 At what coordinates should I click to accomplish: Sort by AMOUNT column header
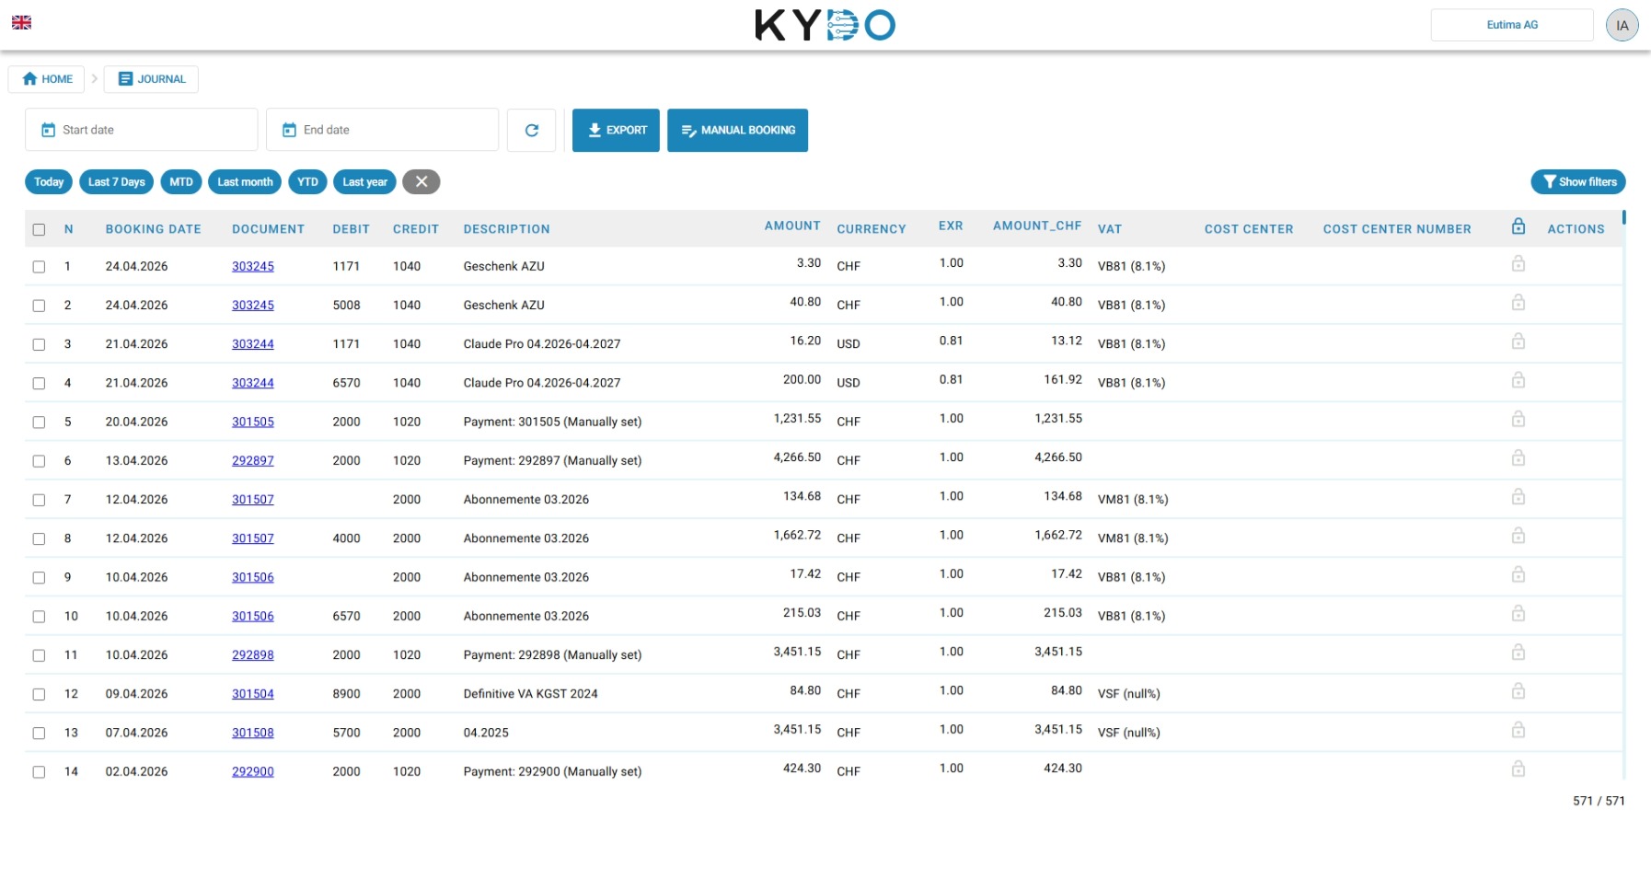pos(792,226)
